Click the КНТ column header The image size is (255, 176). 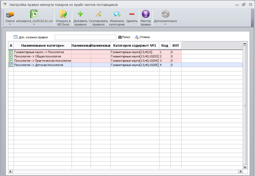(x=176, y=45)
